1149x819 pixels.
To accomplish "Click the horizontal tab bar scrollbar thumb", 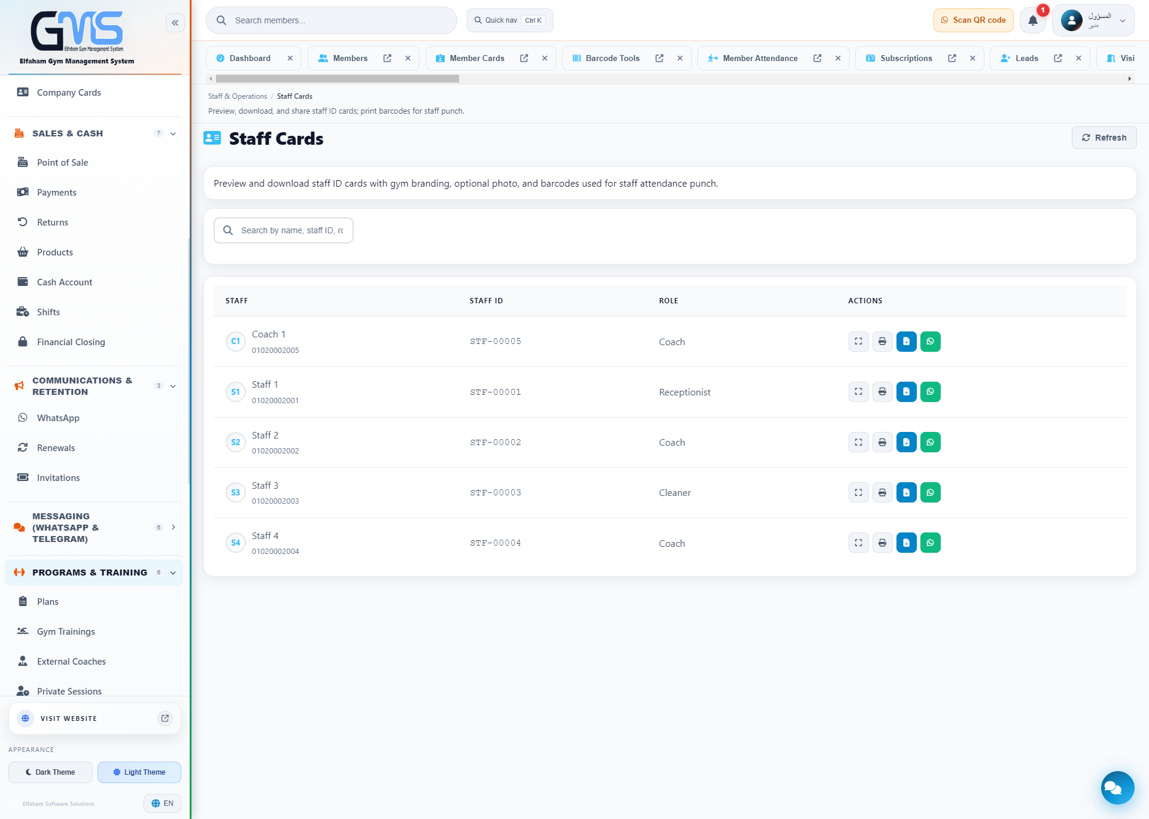I will [338, 78].
